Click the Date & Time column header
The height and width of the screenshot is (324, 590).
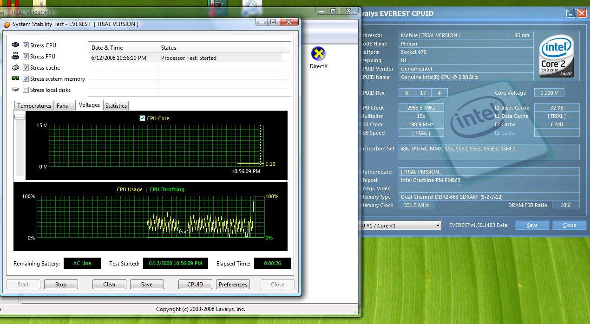(123, 47)
